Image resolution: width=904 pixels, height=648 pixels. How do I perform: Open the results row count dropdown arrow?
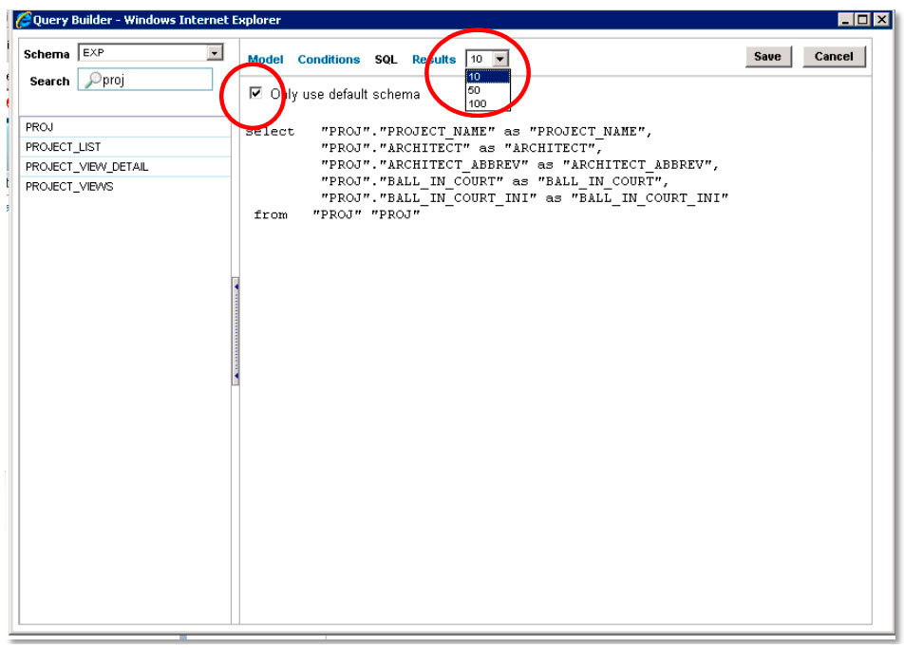click(501, 58)
